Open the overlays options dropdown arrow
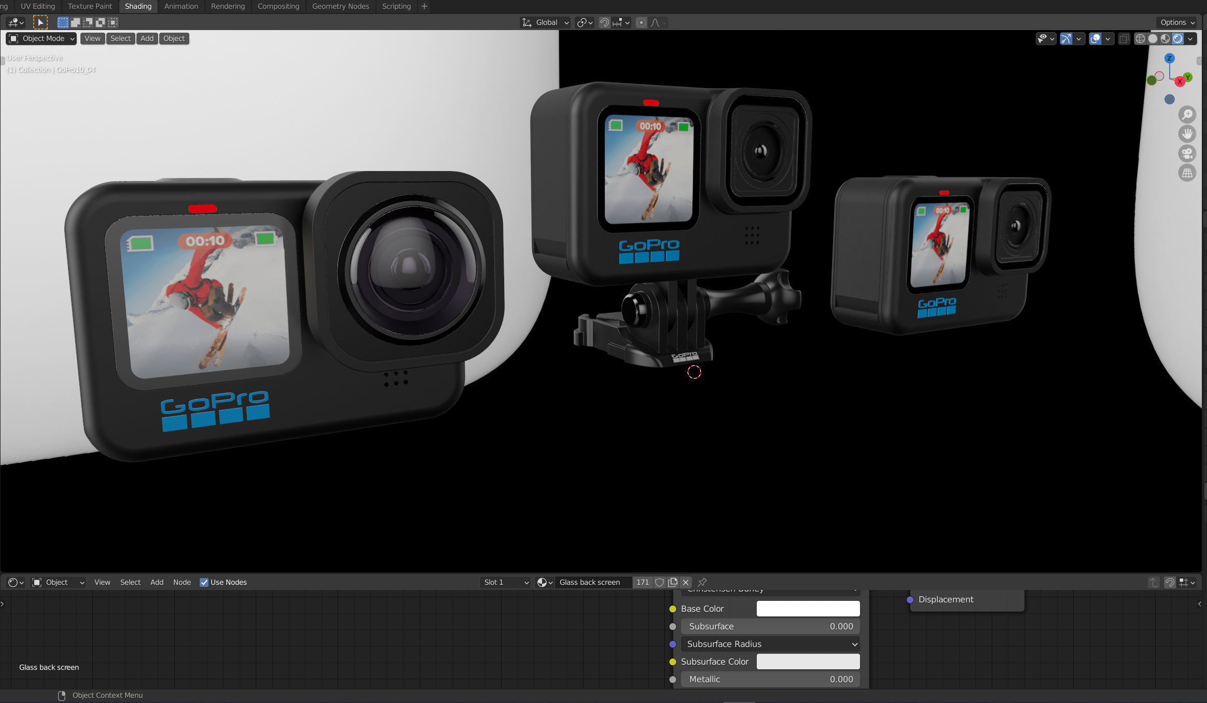This screenshot has height=703, width=1207. tap(1107, 38)
